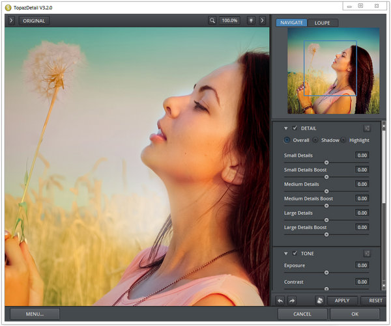Expand left panel arrow beside ORIGINAL

[x=11, y=20]
